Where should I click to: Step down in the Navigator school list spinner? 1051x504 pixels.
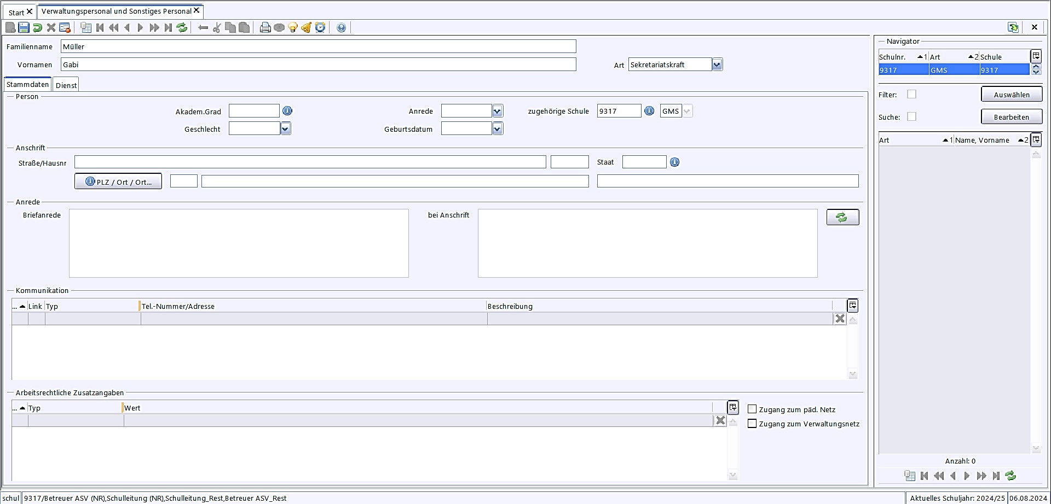click(x=1036, y=72)
